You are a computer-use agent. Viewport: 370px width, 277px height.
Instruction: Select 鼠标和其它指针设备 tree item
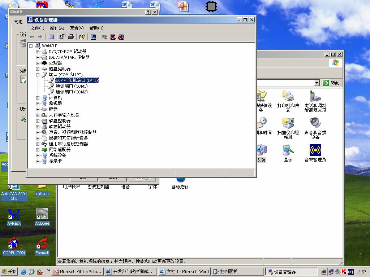point(68,138)
